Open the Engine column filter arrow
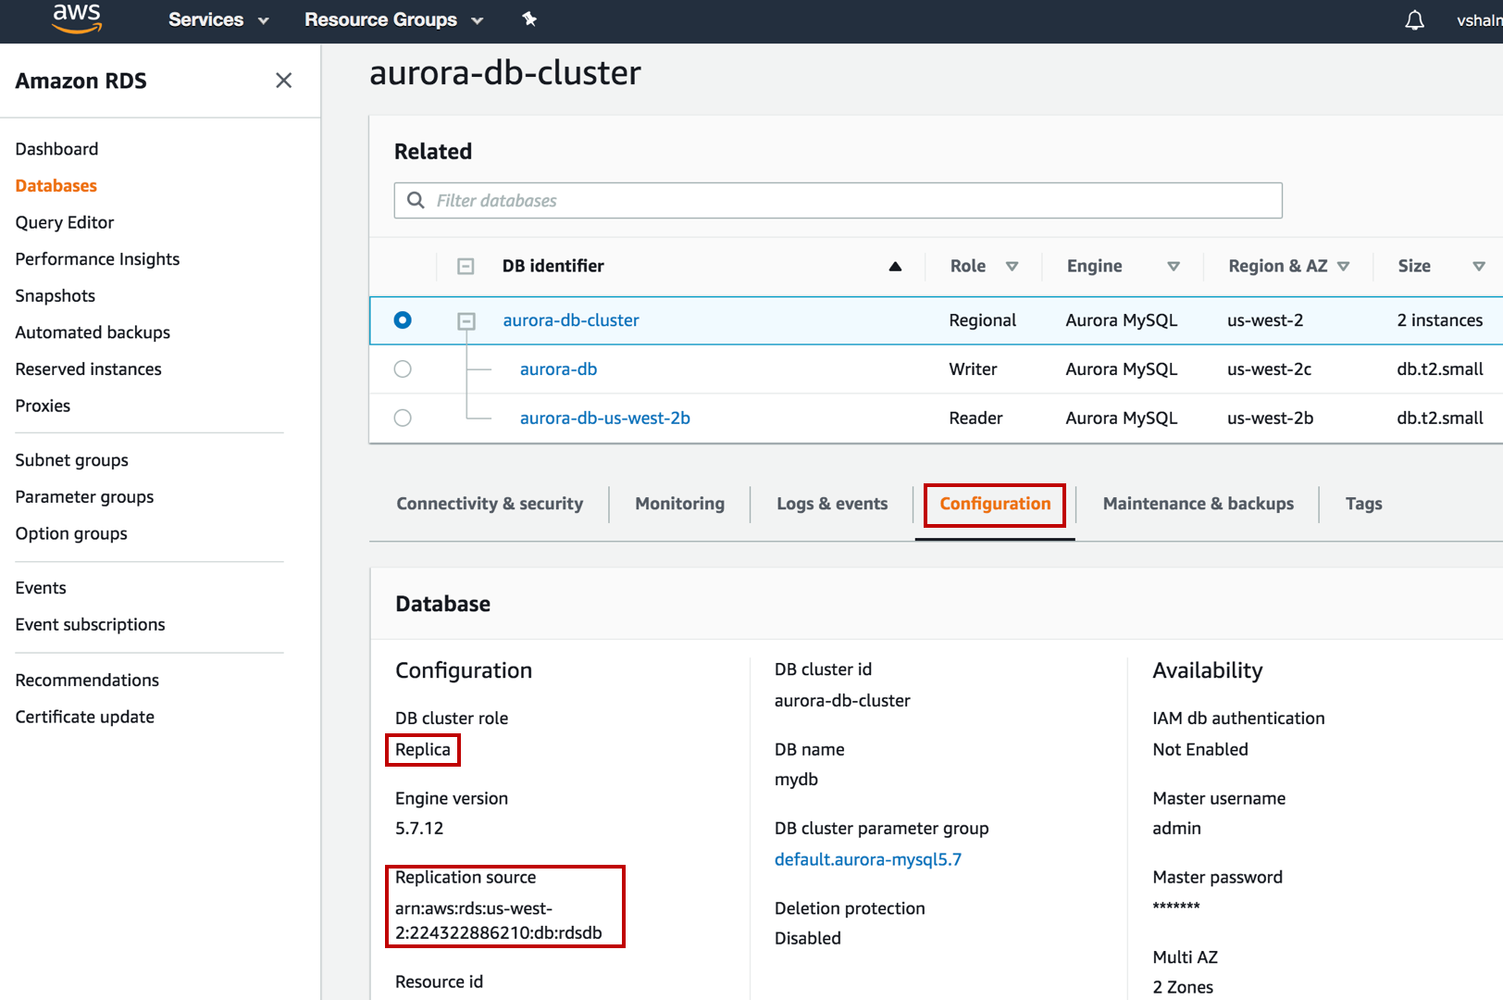 [x=1173, y=267]
